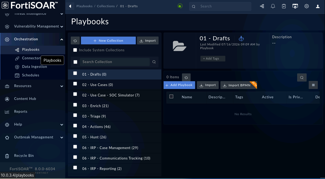Click the Recycle Bin trash icon
This screenshot has width=325, height=179.
[7, 156]
